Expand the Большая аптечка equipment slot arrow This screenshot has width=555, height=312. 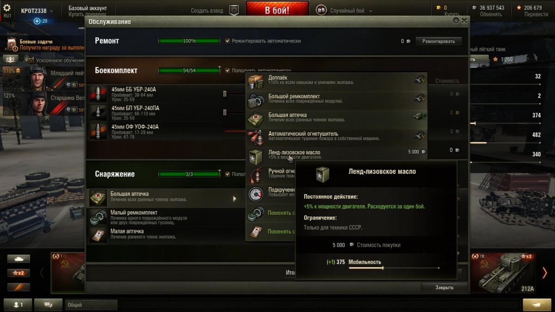pyautogui.click(x=234, y=199)
